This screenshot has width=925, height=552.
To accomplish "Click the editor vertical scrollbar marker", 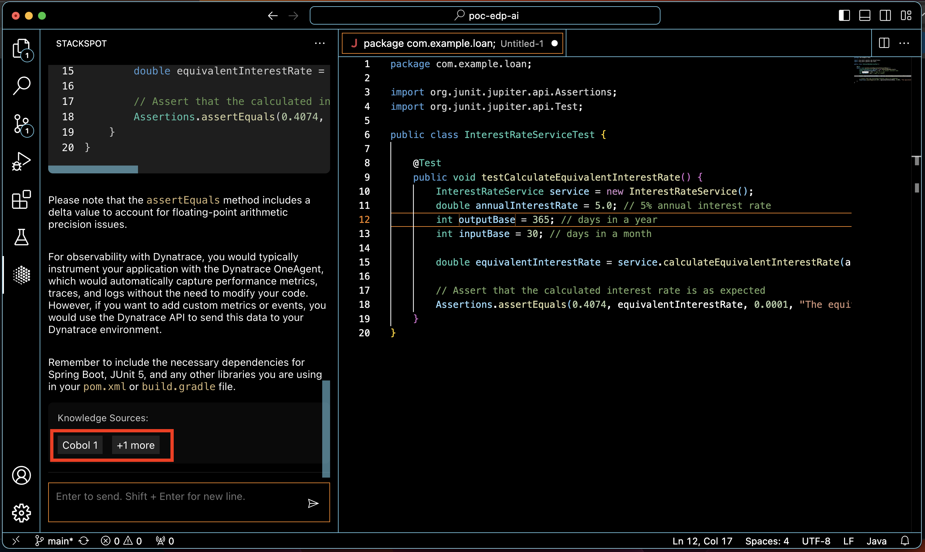I will coord(917,160).
